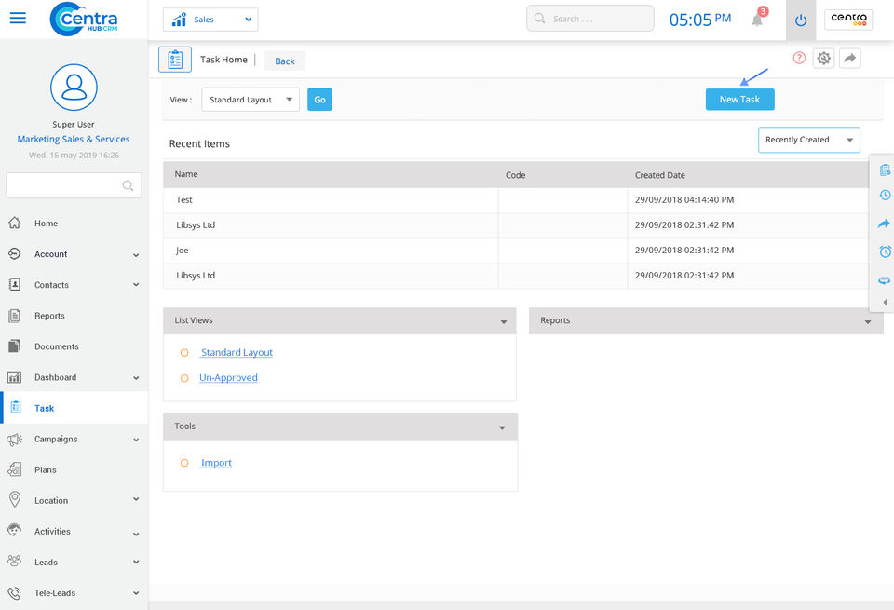The height and width of the screenshot is (610, 894).
Task: Click the Plans sidebar icon
Action: click(x=15, y=469)
